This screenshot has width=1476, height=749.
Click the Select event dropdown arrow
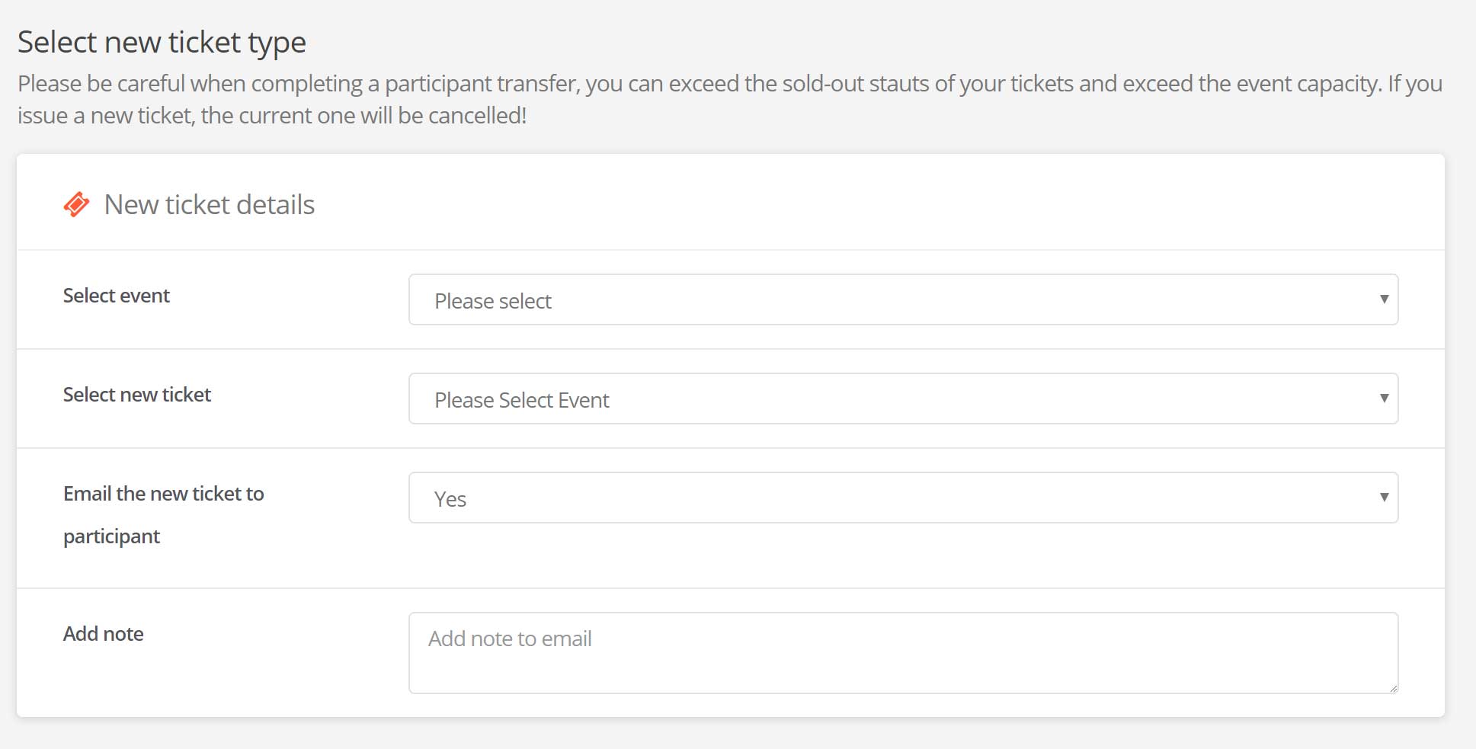(1384, 299)
